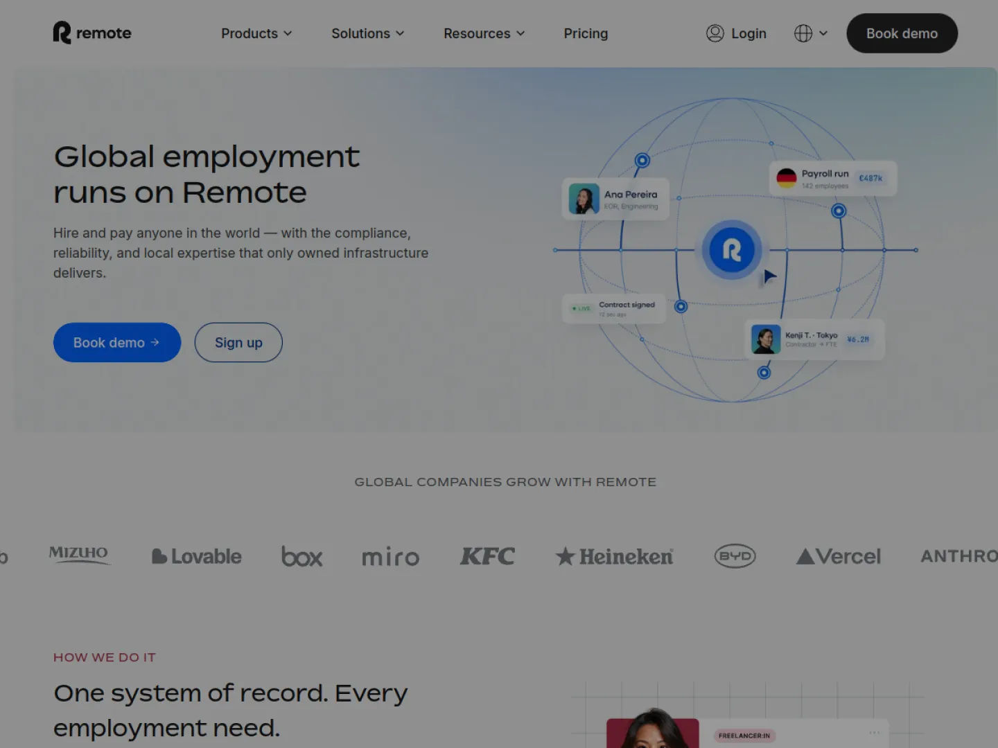Click the GLOBAL COMPANIES GROW WITH REMOTE text
The image size is (998, 748).
pos(505,482)
